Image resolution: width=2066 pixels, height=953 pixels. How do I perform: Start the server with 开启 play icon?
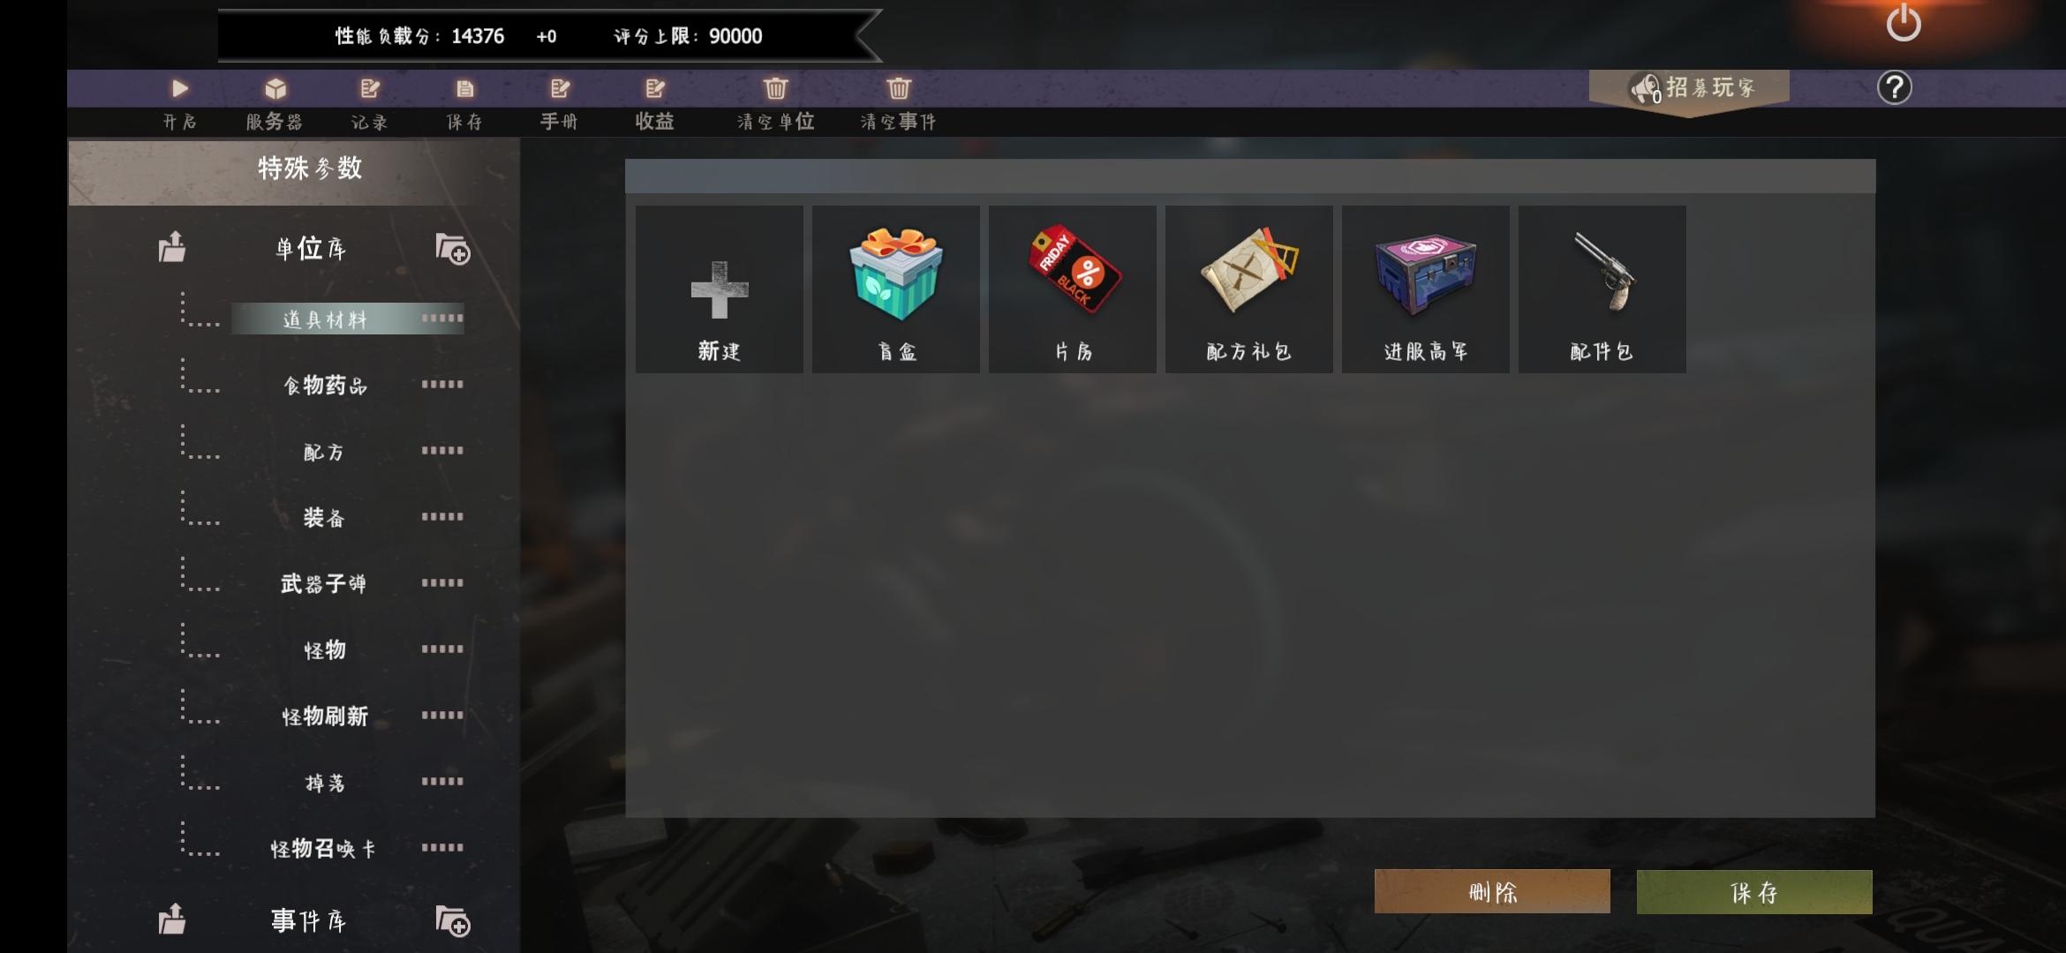179,88
